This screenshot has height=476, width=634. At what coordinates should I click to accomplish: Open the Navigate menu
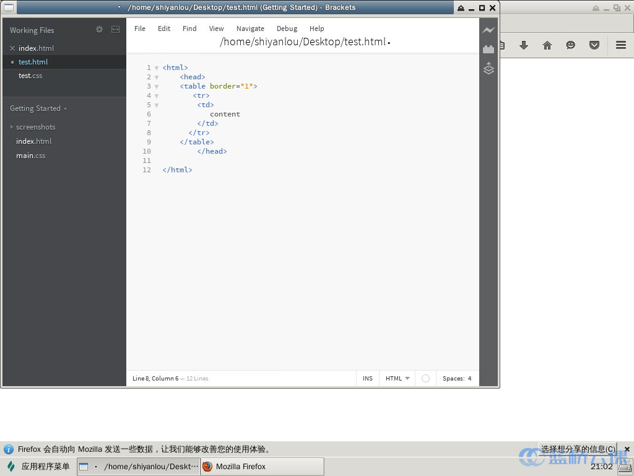click(250, 29)
